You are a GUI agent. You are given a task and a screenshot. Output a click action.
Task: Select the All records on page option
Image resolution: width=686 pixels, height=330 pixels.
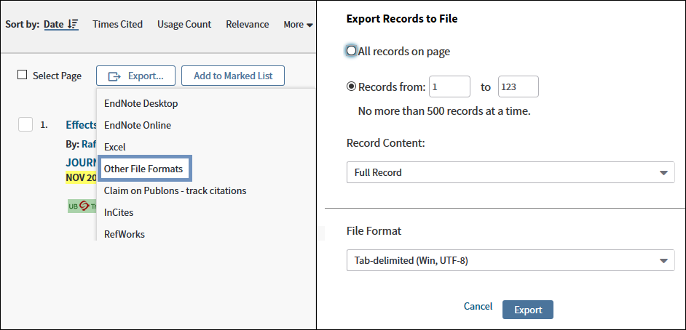pyautogui.click(x=352, y=51)
